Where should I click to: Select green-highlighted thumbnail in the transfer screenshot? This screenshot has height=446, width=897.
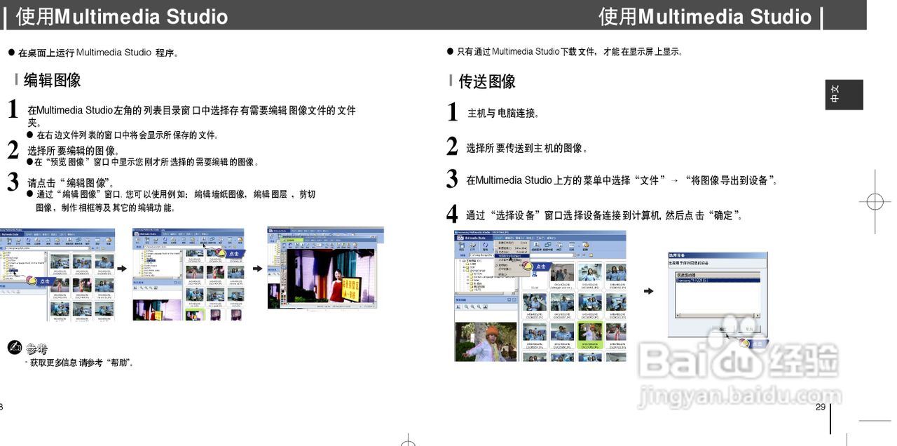(589, 334)
